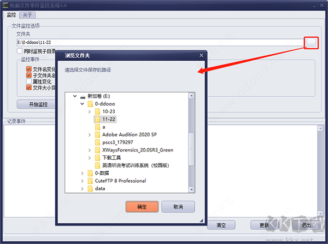Select the 0-ddooo folder label

click(105, 104)
